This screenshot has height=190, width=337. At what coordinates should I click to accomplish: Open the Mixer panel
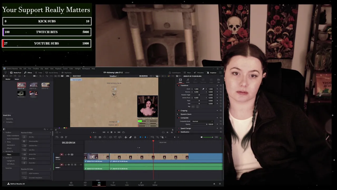187,73
